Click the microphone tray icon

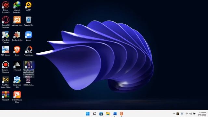(182, 114)
